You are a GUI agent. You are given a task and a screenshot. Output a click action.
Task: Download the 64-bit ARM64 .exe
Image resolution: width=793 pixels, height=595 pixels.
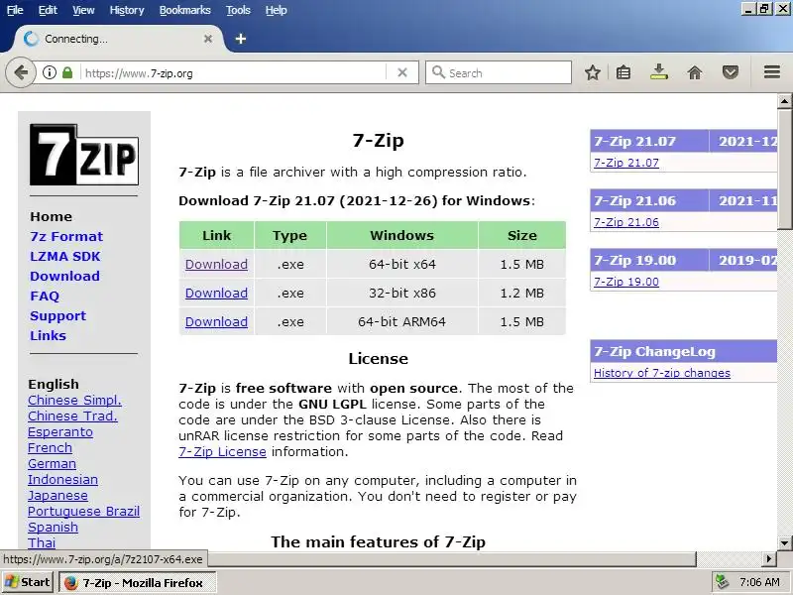pyautogui.click(x=216, y=321)
